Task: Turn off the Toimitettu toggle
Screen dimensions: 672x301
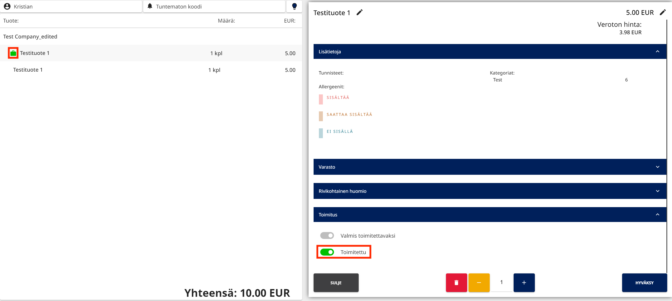Action: coord(327,252)
